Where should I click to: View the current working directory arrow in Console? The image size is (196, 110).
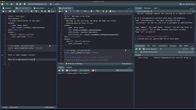pos(151,11)
